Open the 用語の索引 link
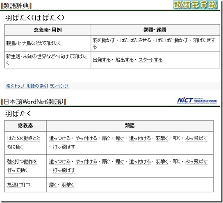Image resolution: width=223 pixels, height=203 pixels. (x=37, y=86)
